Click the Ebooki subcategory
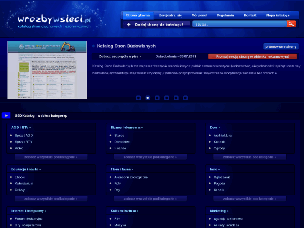This screenshot has width=304, height=228. (x=20, y=177)
